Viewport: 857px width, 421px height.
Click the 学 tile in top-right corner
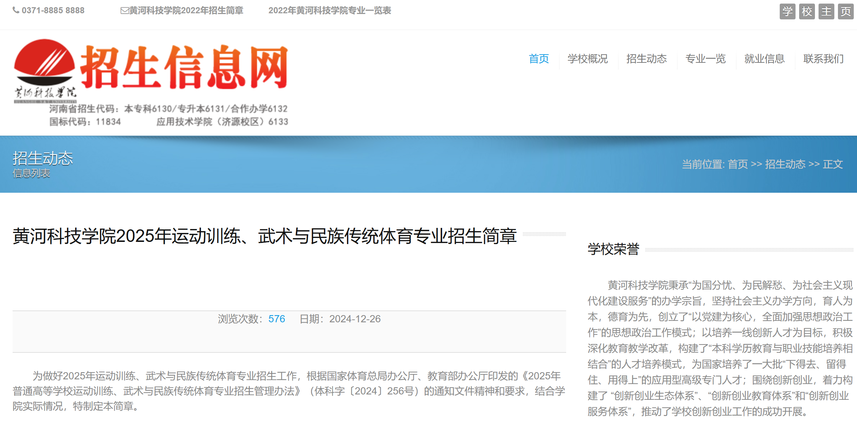pos(787,11)
